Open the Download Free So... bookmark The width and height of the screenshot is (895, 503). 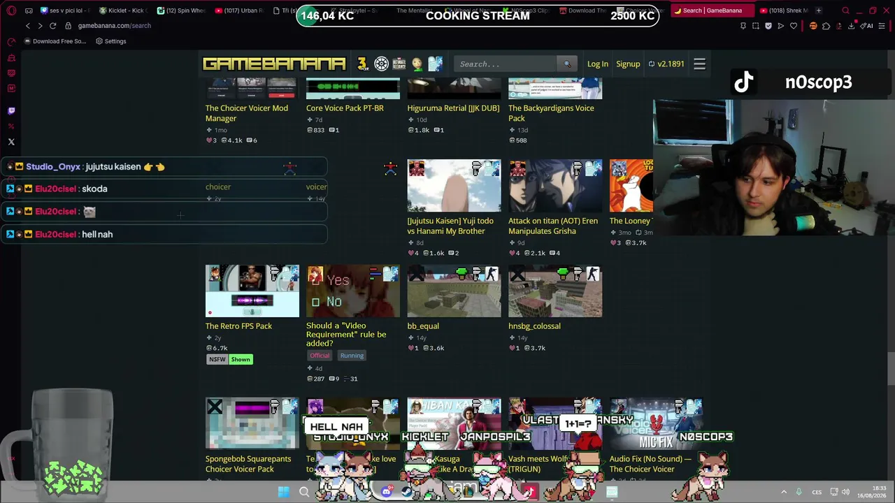55,41
